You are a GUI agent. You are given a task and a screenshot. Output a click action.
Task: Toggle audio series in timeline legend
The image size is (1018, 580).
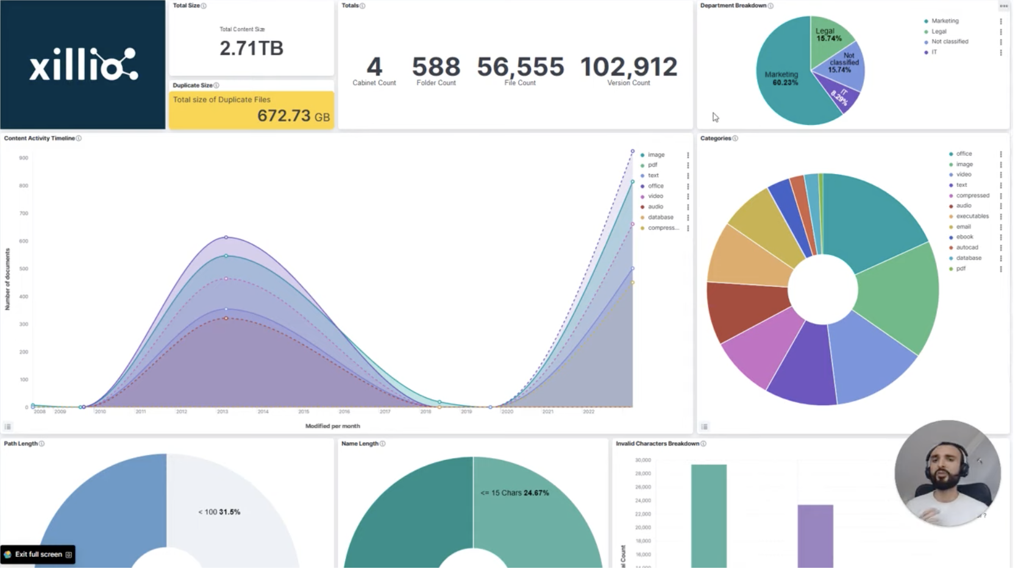click(x=655, y=207)
